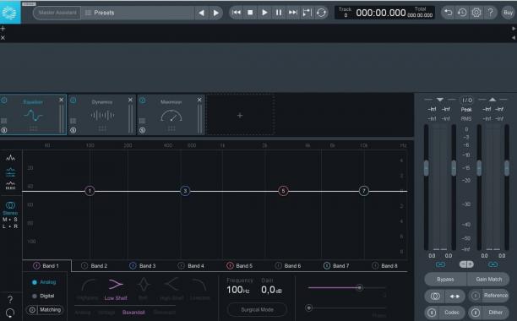Skip to the next track

pos(293,13)
